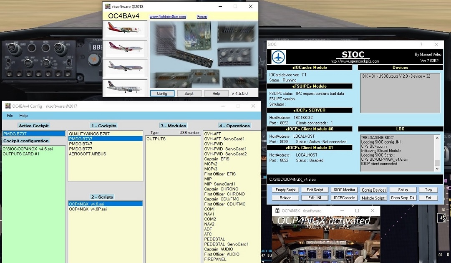Click the OC4BAv4 window title icon
Screen dimensions: 451x263
[108, 7]
